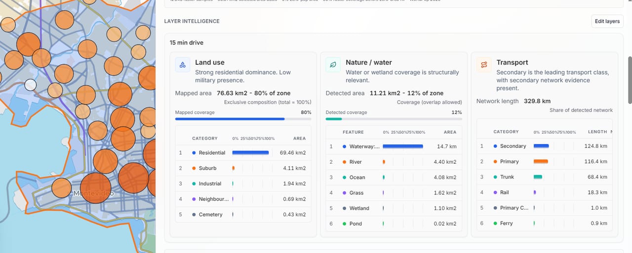The height and width of the screenshot is (253, 632).
Task: Click the LAYER INTELLIGENCE section heading
Action: point(192,21)
